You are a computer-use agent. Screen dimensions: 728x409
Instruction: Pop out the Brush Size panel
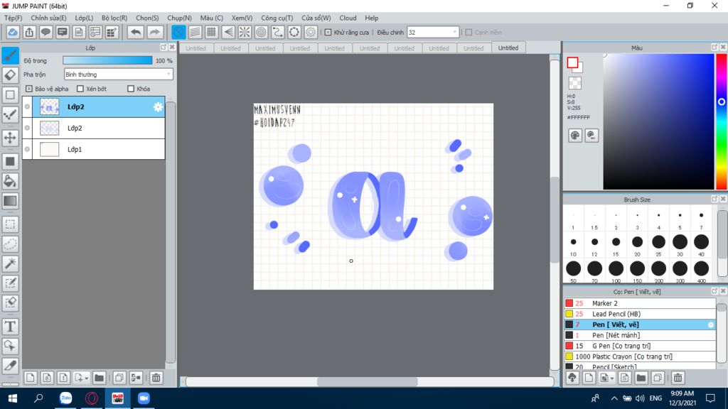(714, 199)
